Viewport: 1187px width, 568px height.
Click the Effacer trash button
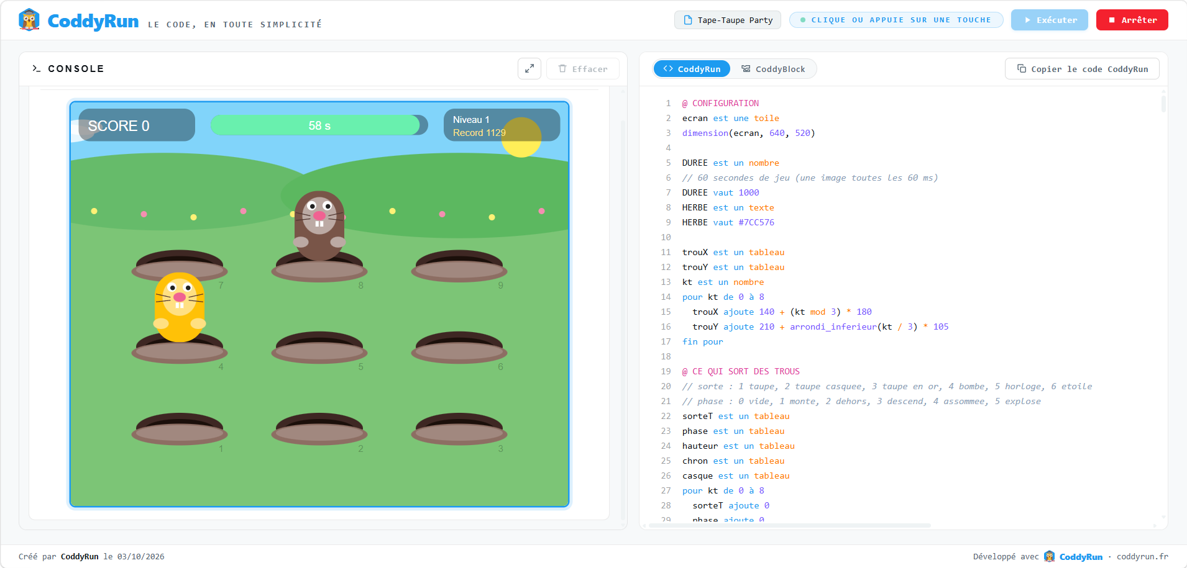tap(583, 68)
